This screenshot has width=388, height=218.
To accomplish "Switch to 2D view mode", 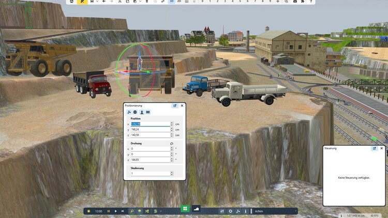I will (179, 2).
